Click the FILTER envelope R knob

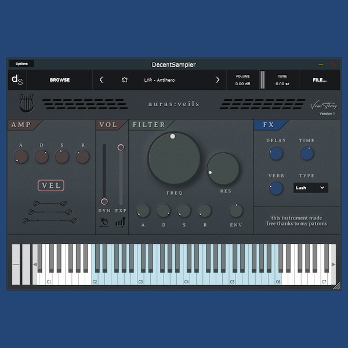point(204,211)
